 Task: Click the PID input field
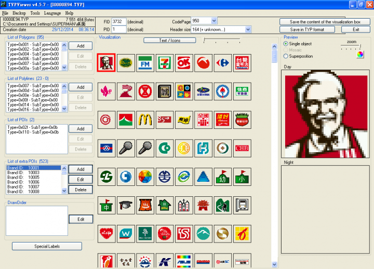pos(118,29)
